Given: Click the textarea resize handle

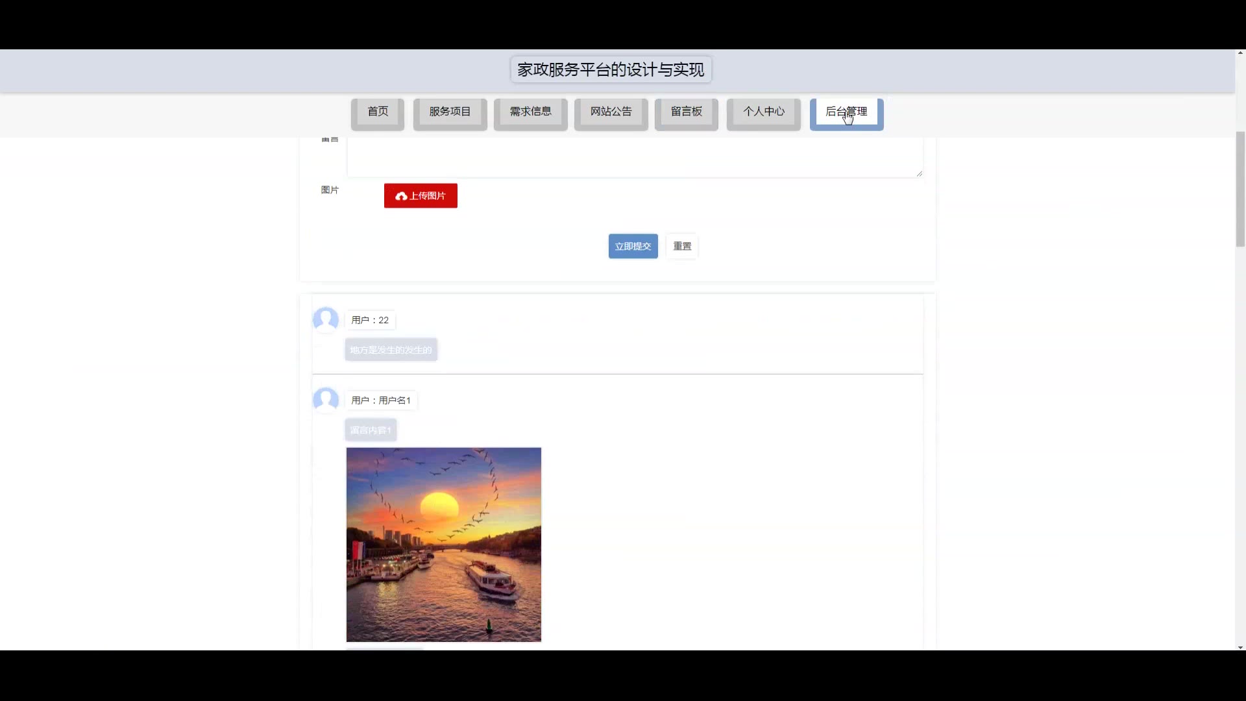Looking at the screenshot, I should coord(919,173).
